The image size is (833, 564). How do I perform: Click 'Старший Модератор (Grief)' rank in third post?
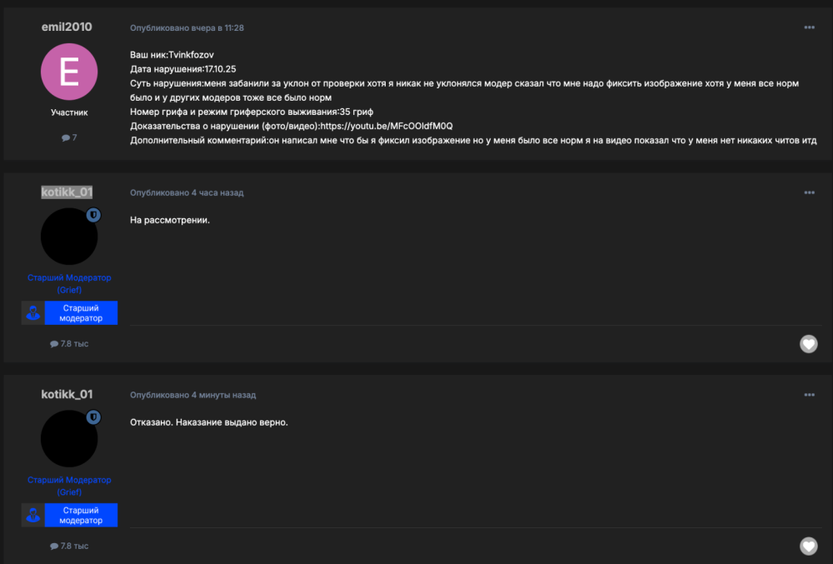pyautogui.click(x=69, y=486)
